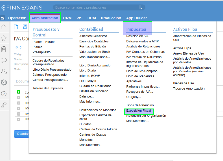The image size is (223, 161).
Task: Expand Aplicativos... submenu
Action: pos(135,81)
